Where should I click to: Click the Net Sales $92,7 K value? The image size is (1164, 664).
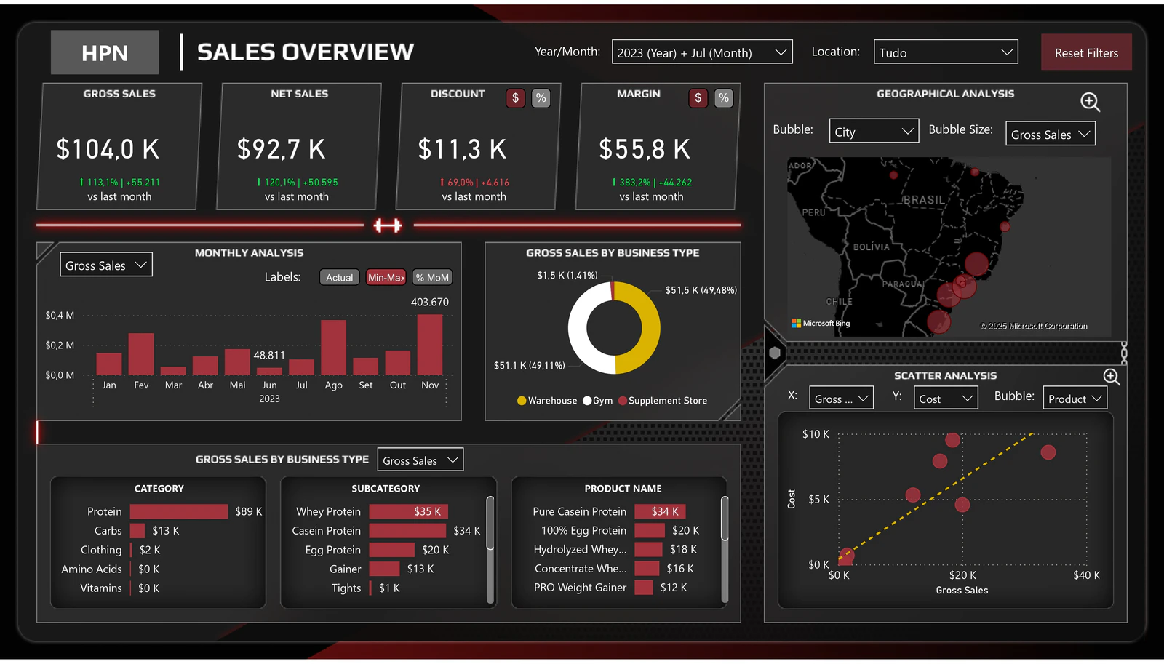(x=282, y=149)
